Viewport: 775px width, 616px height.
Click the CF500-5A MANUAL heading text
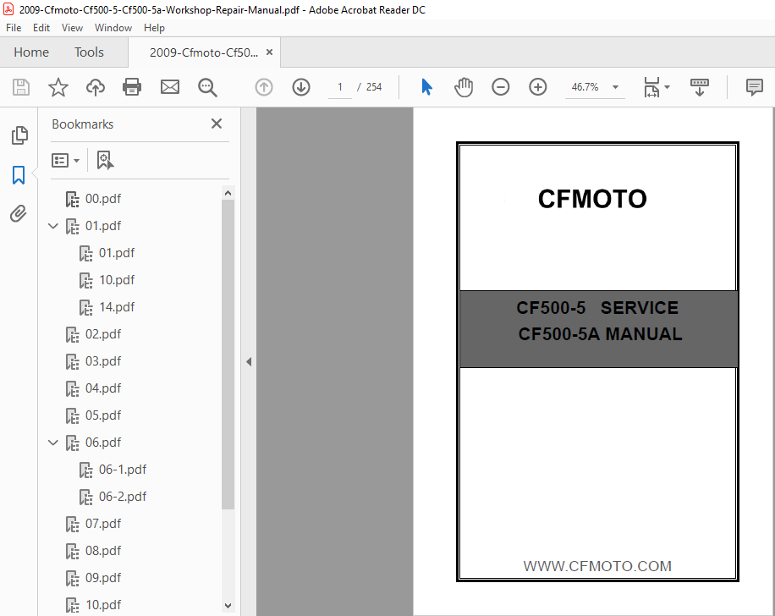pos(600,334)
